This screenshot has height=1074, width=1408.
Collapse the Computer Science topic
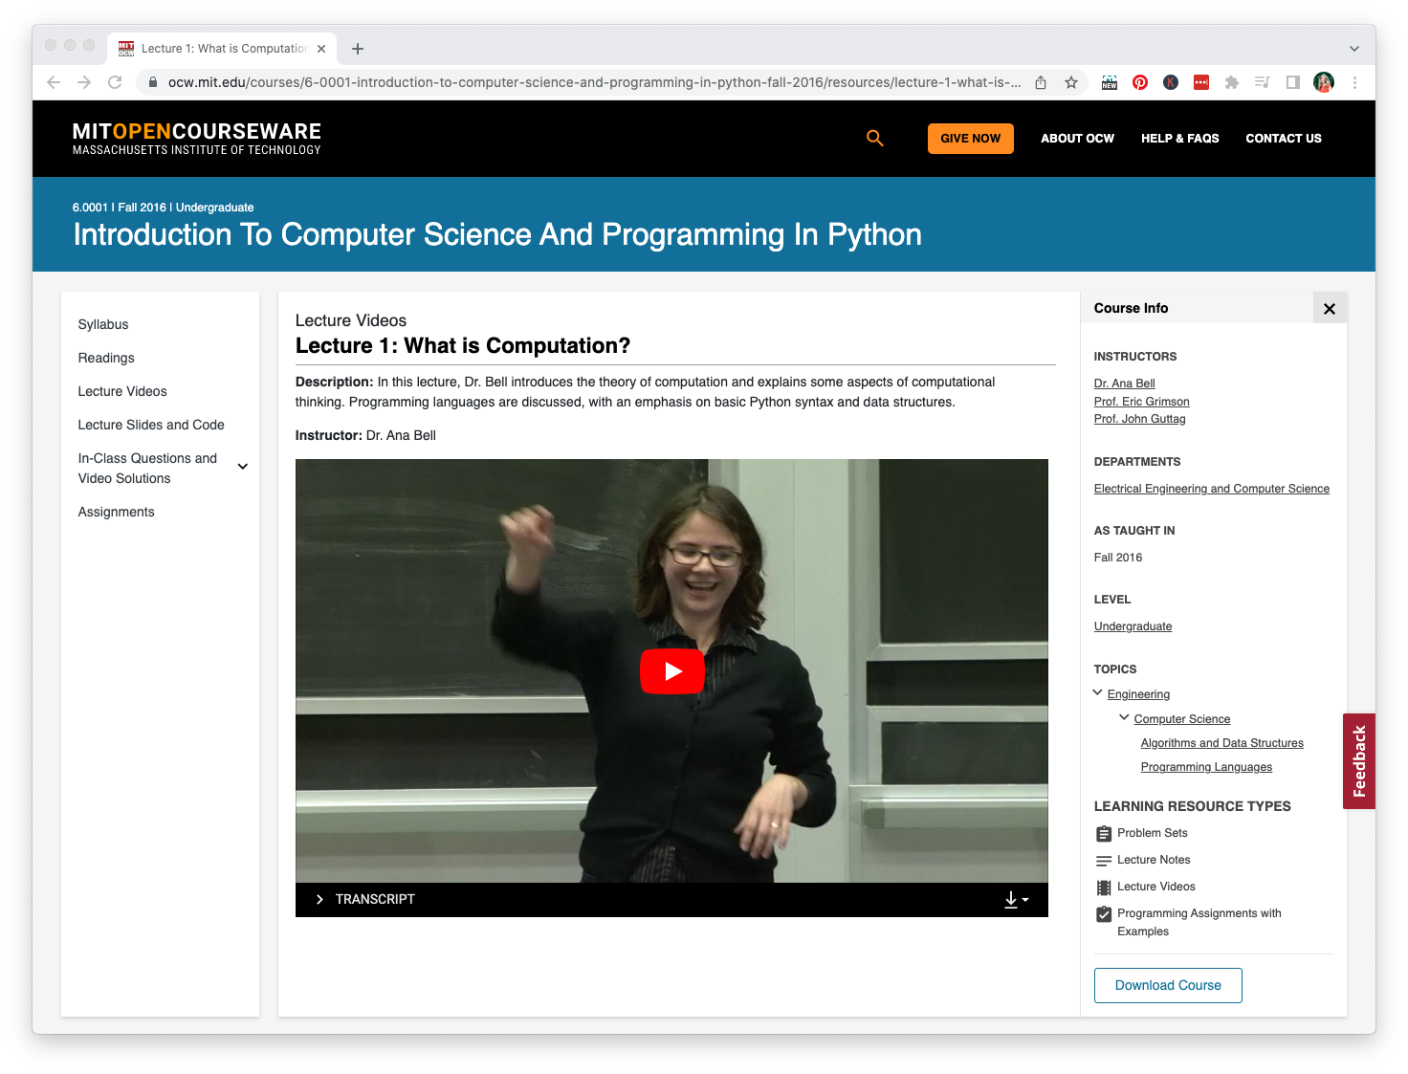(x=1124, y=718)
